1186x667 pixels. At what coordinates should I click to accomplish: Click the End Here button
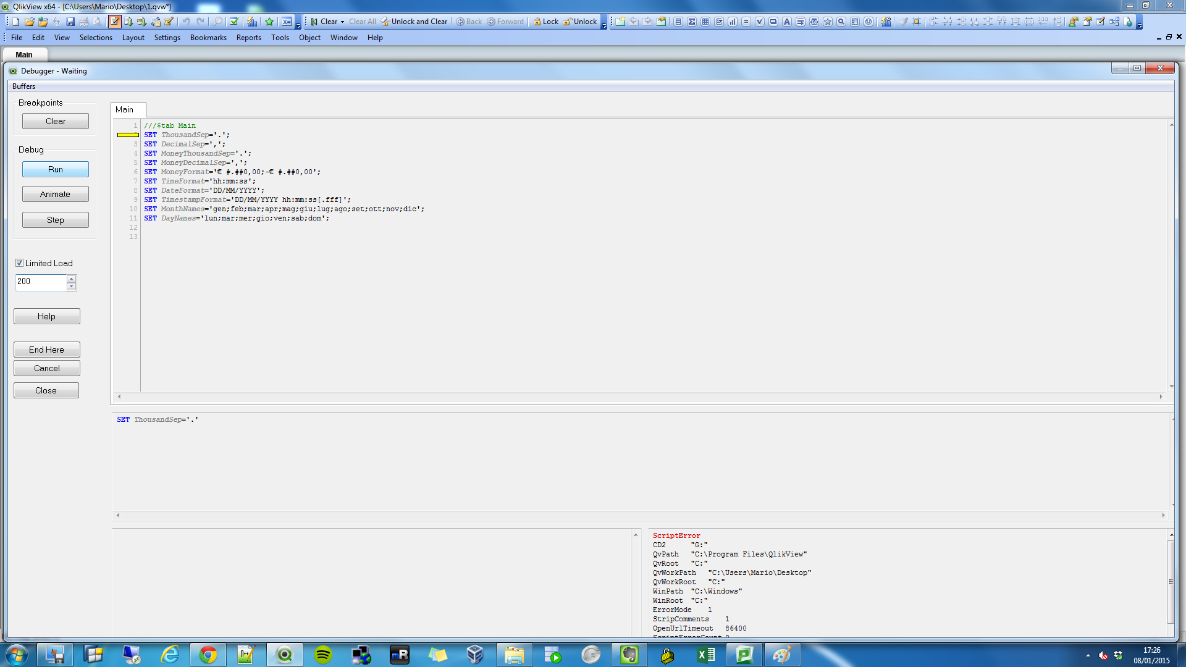tap(46, 349)
